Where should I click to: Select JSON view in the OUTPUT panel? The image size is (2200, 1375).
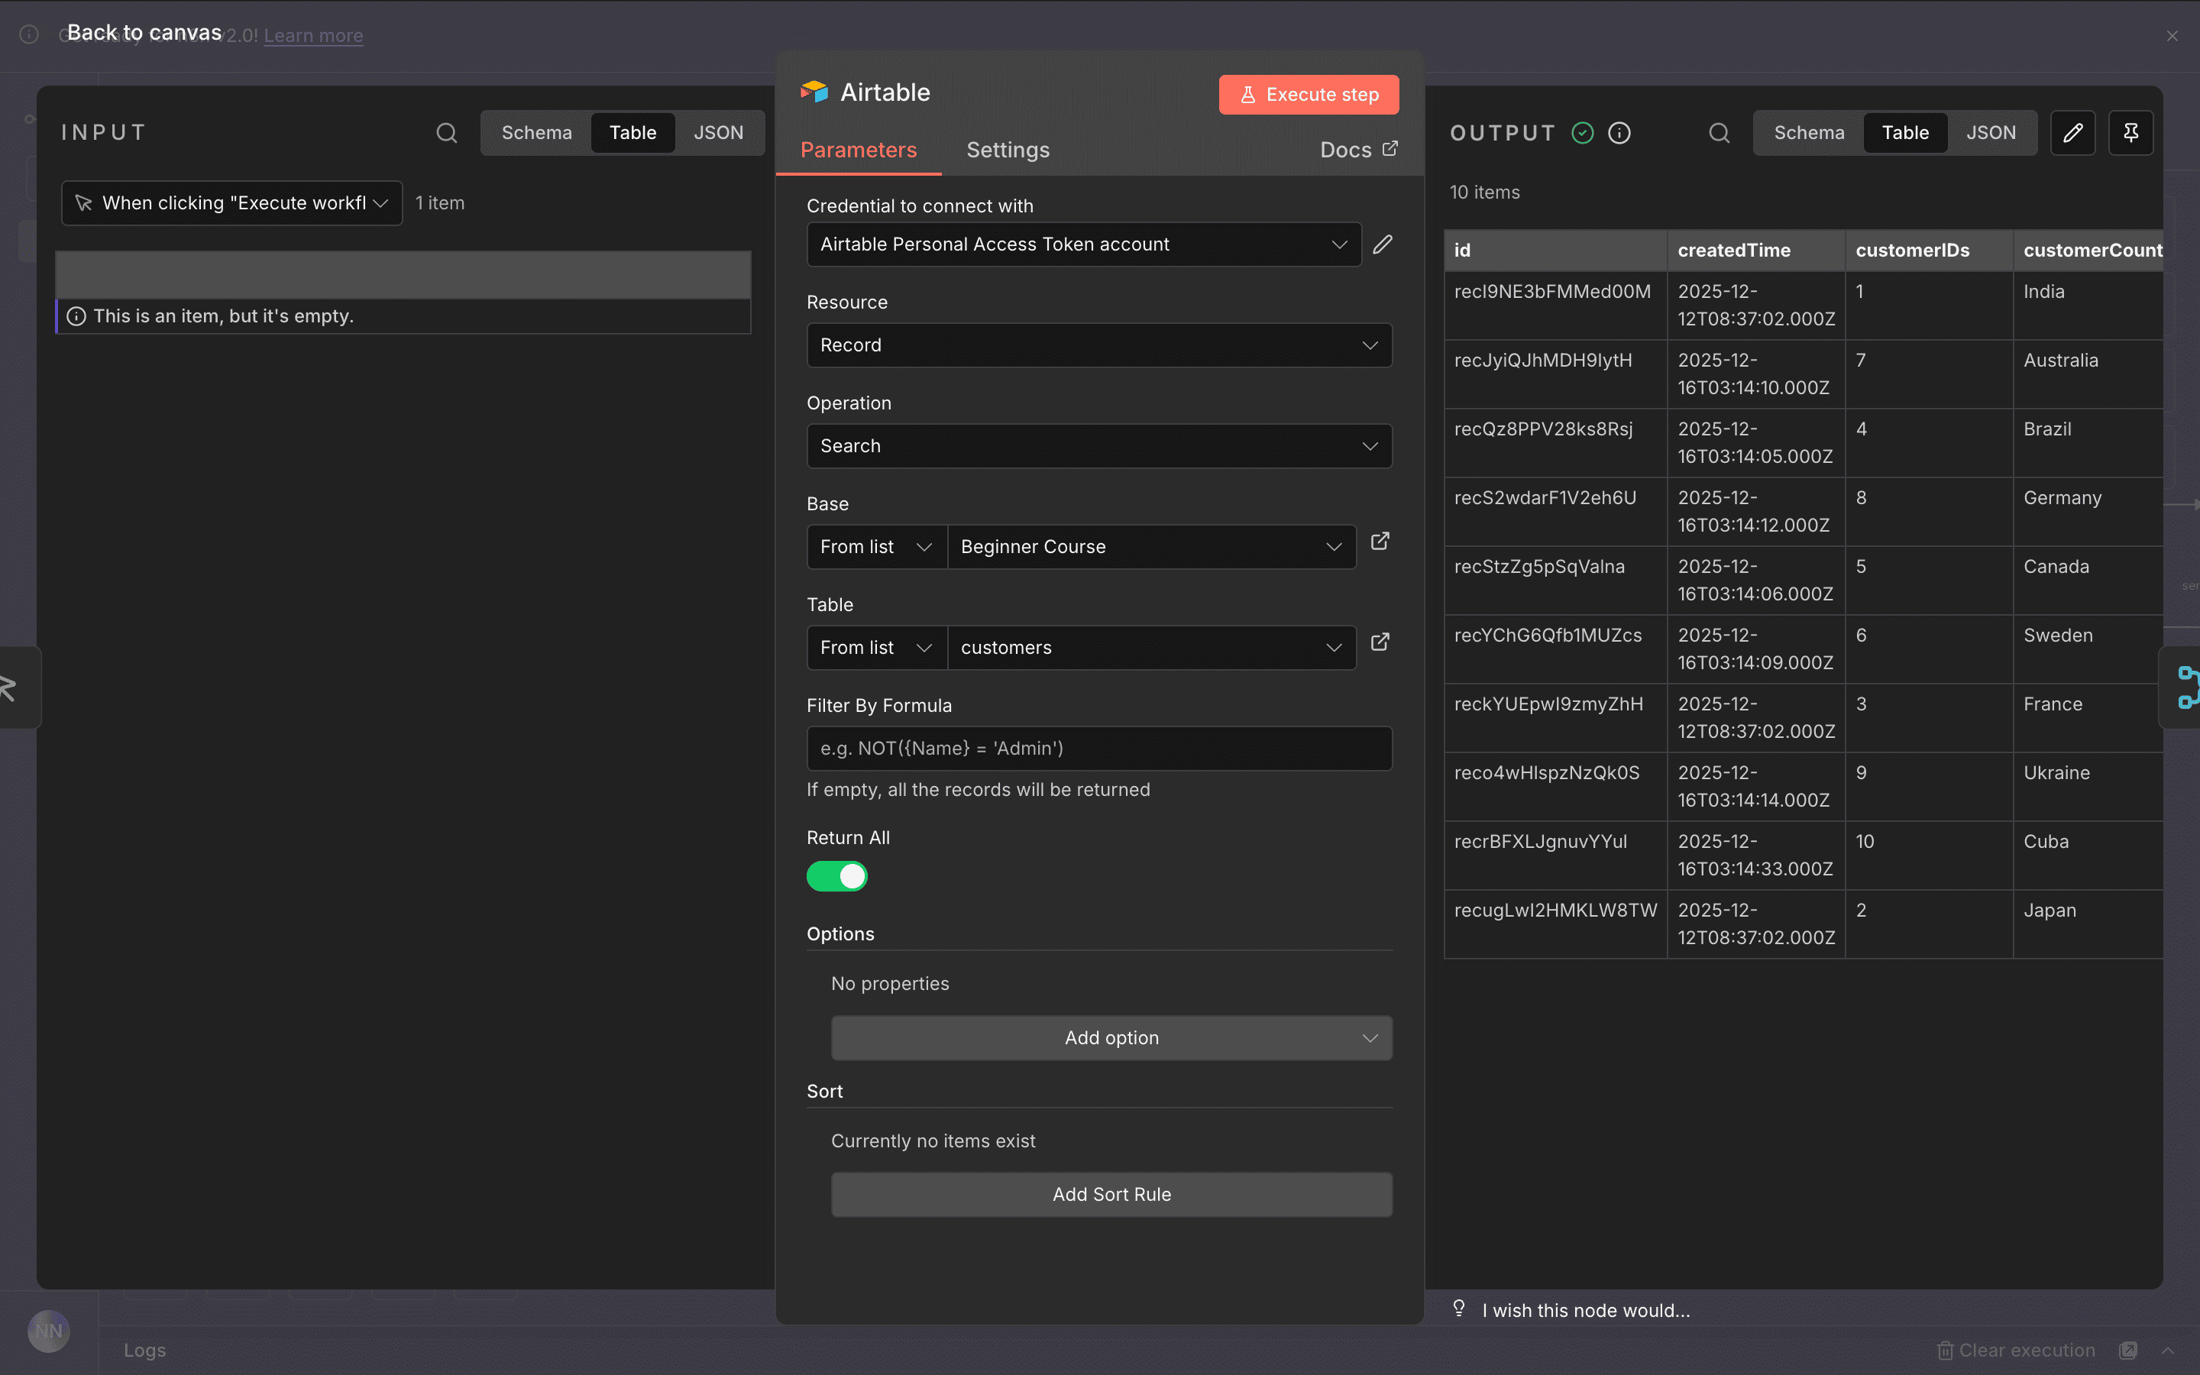pos(1991,133)
